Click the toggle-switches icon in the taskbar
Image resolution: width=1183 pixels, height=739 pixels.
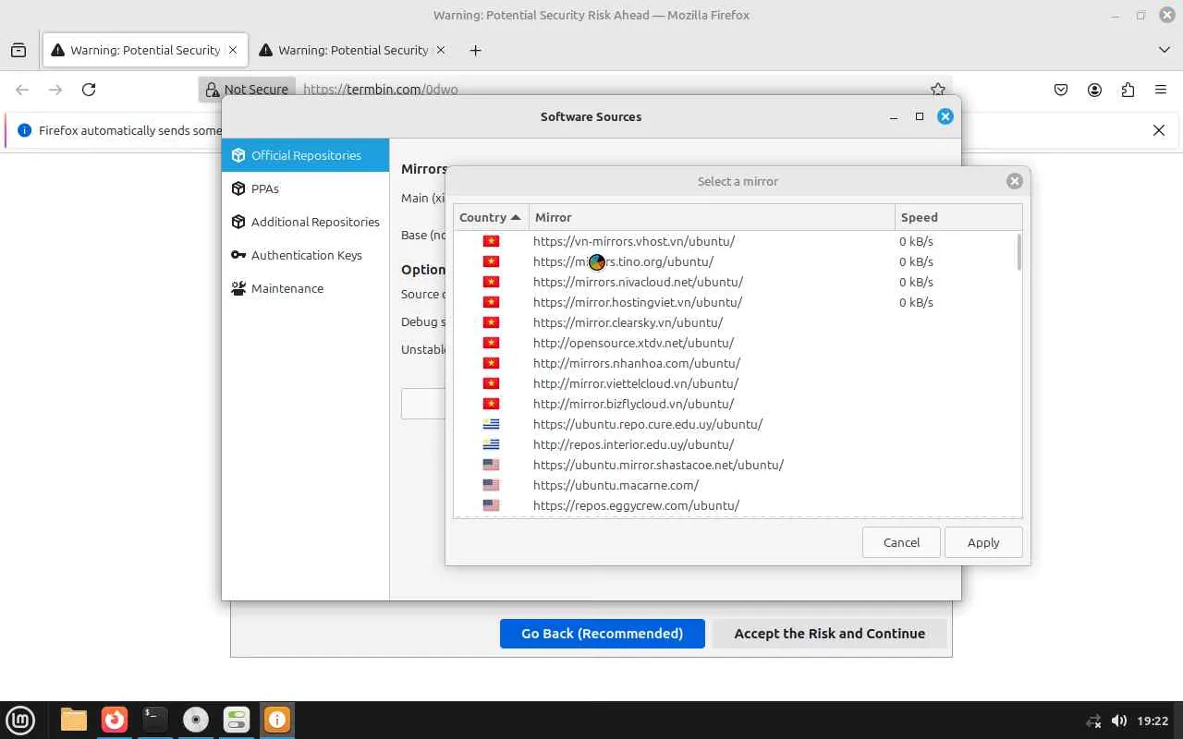point(237,720)
